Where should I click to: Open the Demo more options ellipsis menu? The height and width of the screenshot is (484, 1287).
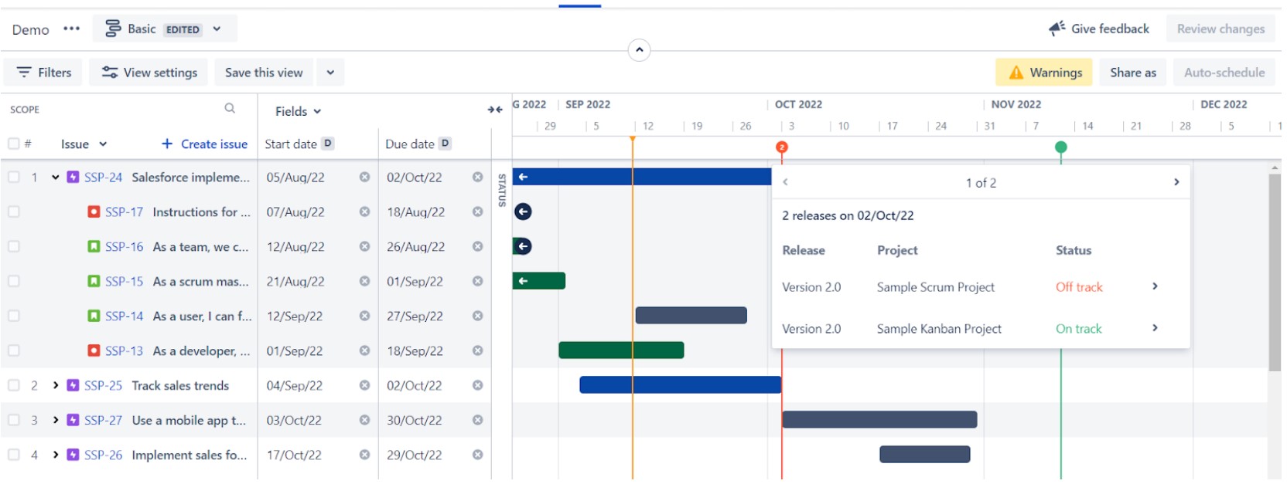72,29
